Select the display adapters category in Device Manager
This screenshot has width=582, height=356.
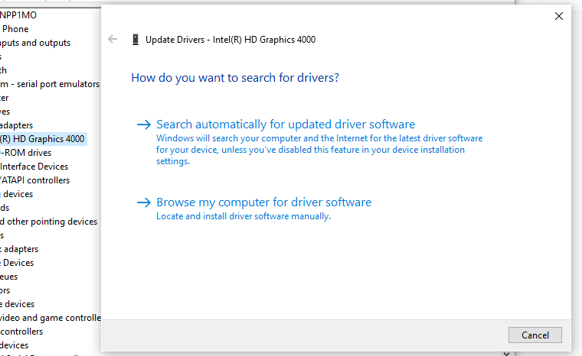click(x=16, y=125)
